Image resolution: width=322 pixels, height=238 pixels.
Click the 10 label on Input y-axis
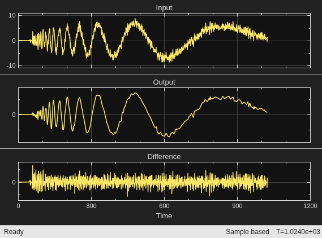[12, 15]
